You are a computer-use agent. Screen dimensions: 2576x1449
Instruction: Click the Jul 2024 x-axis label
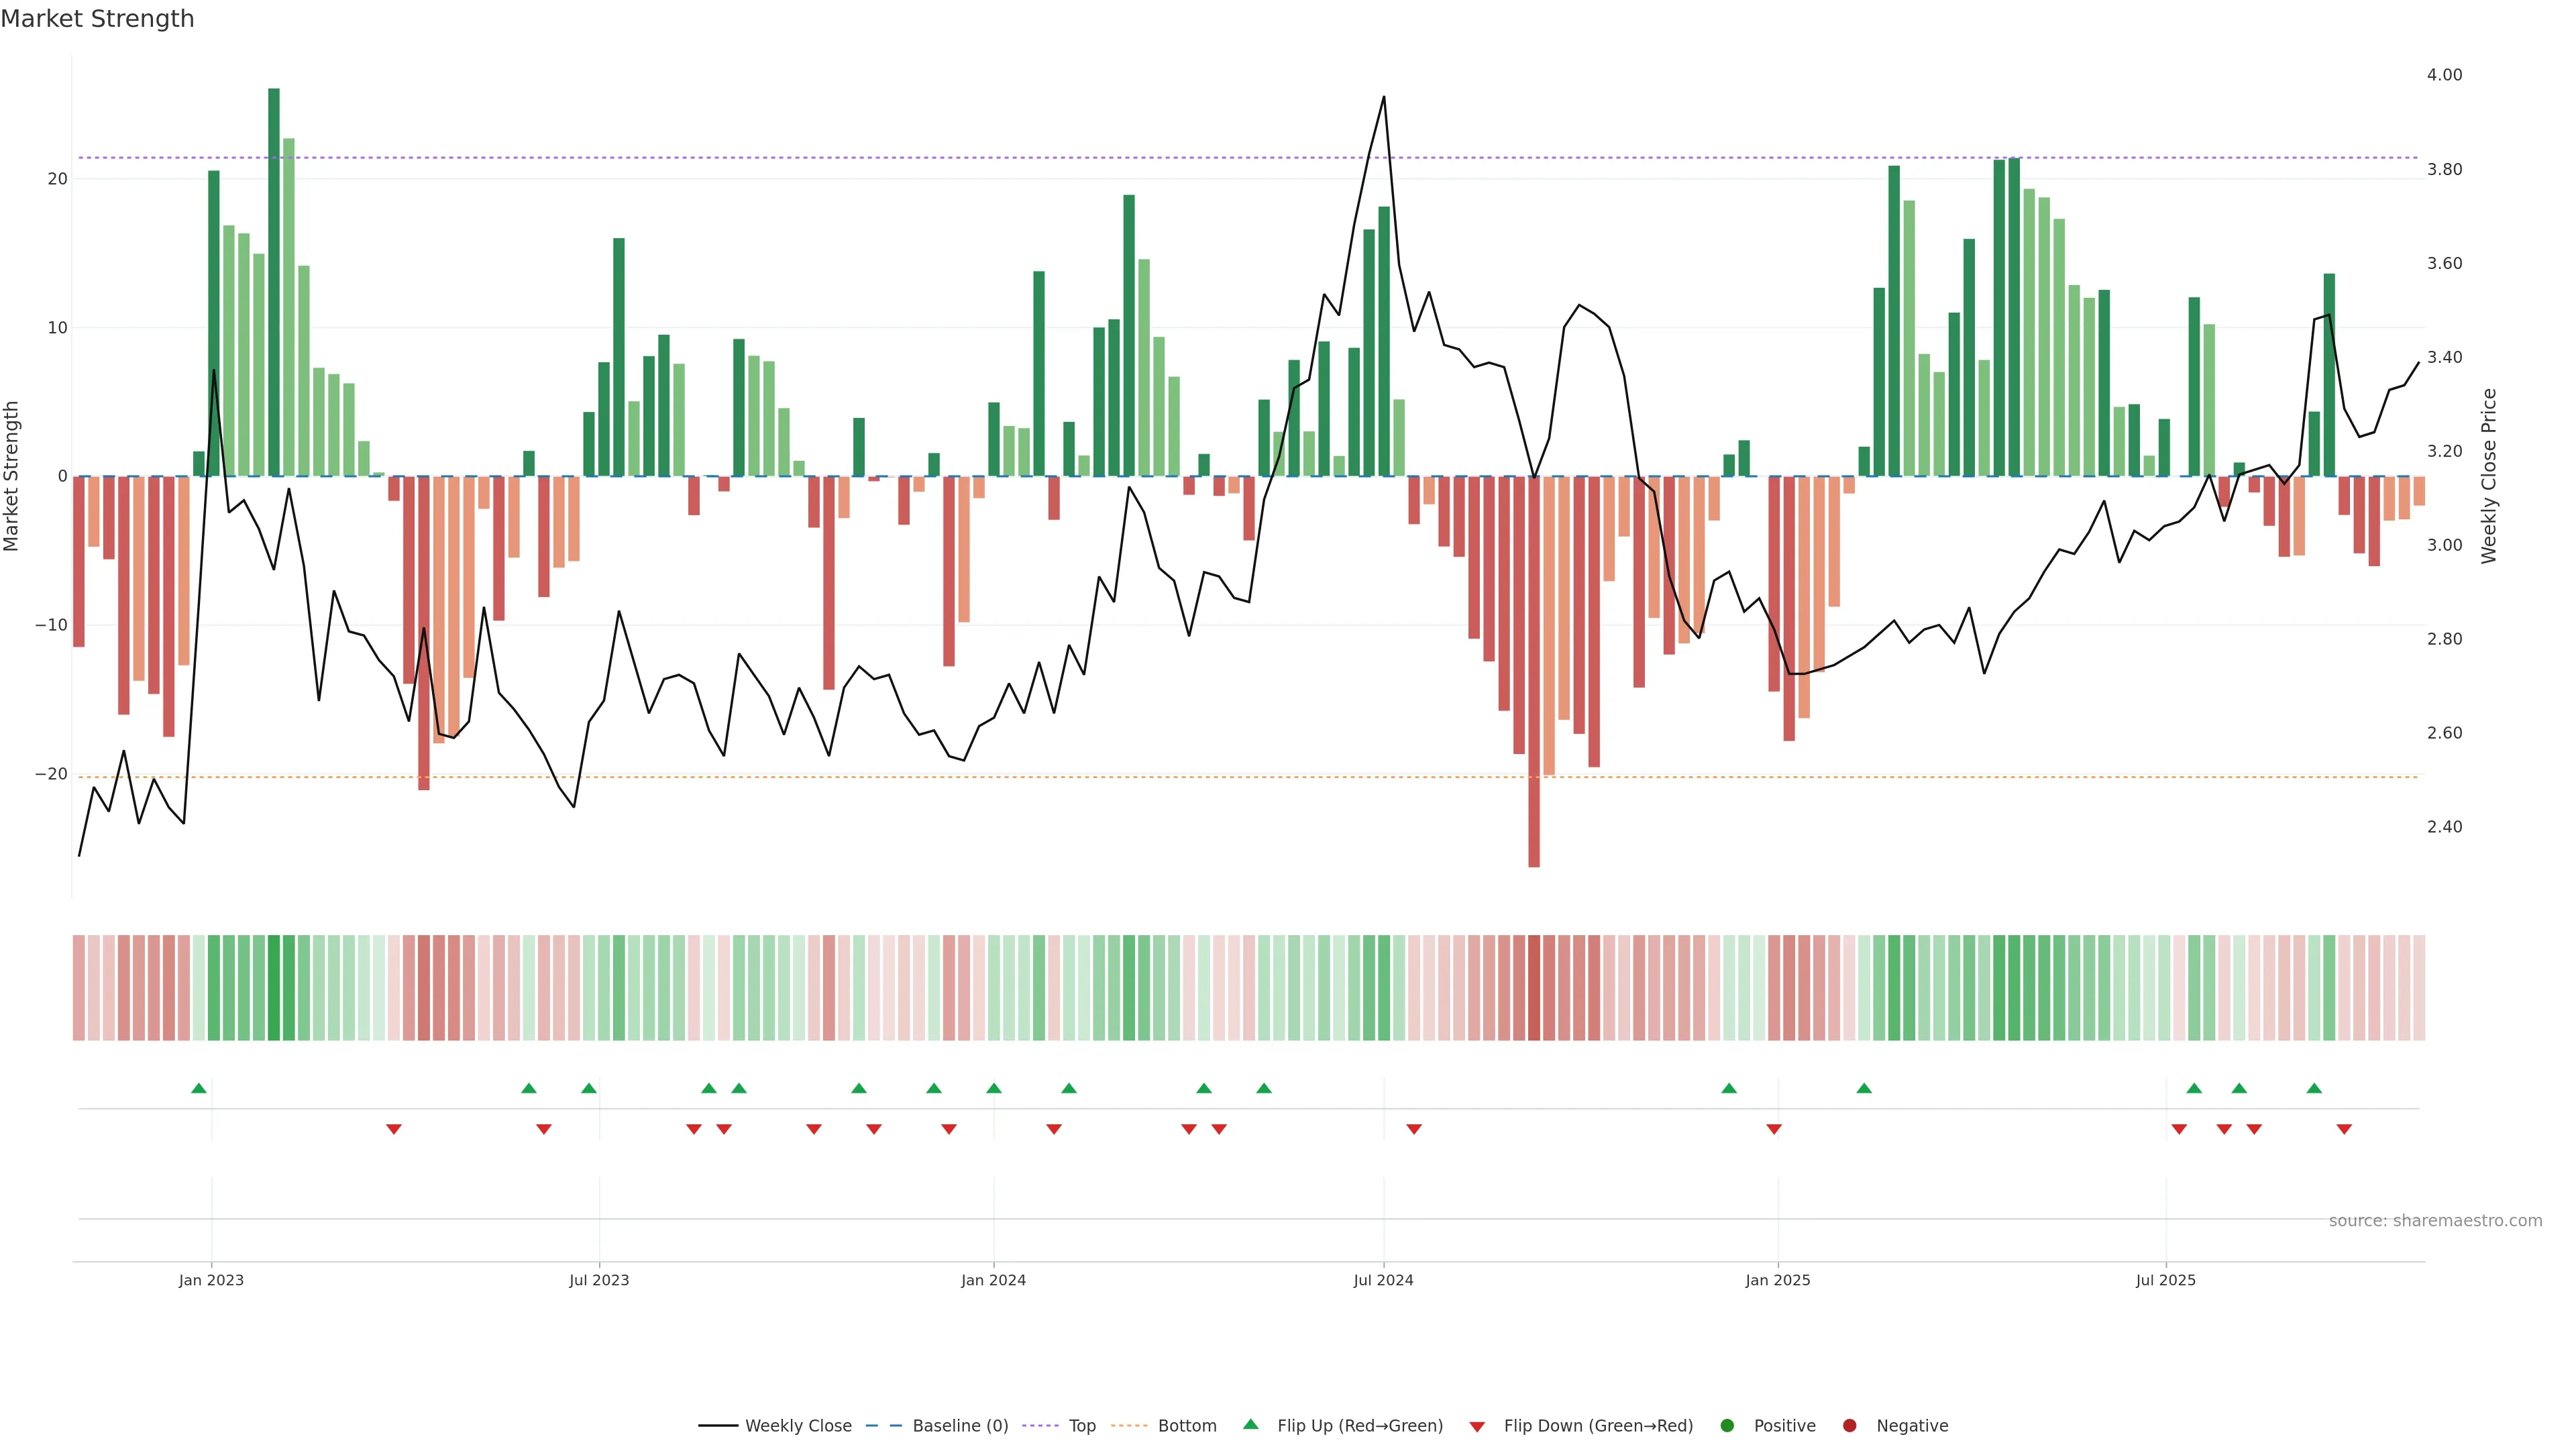pyautogui.click(x=1383, y=1280)
